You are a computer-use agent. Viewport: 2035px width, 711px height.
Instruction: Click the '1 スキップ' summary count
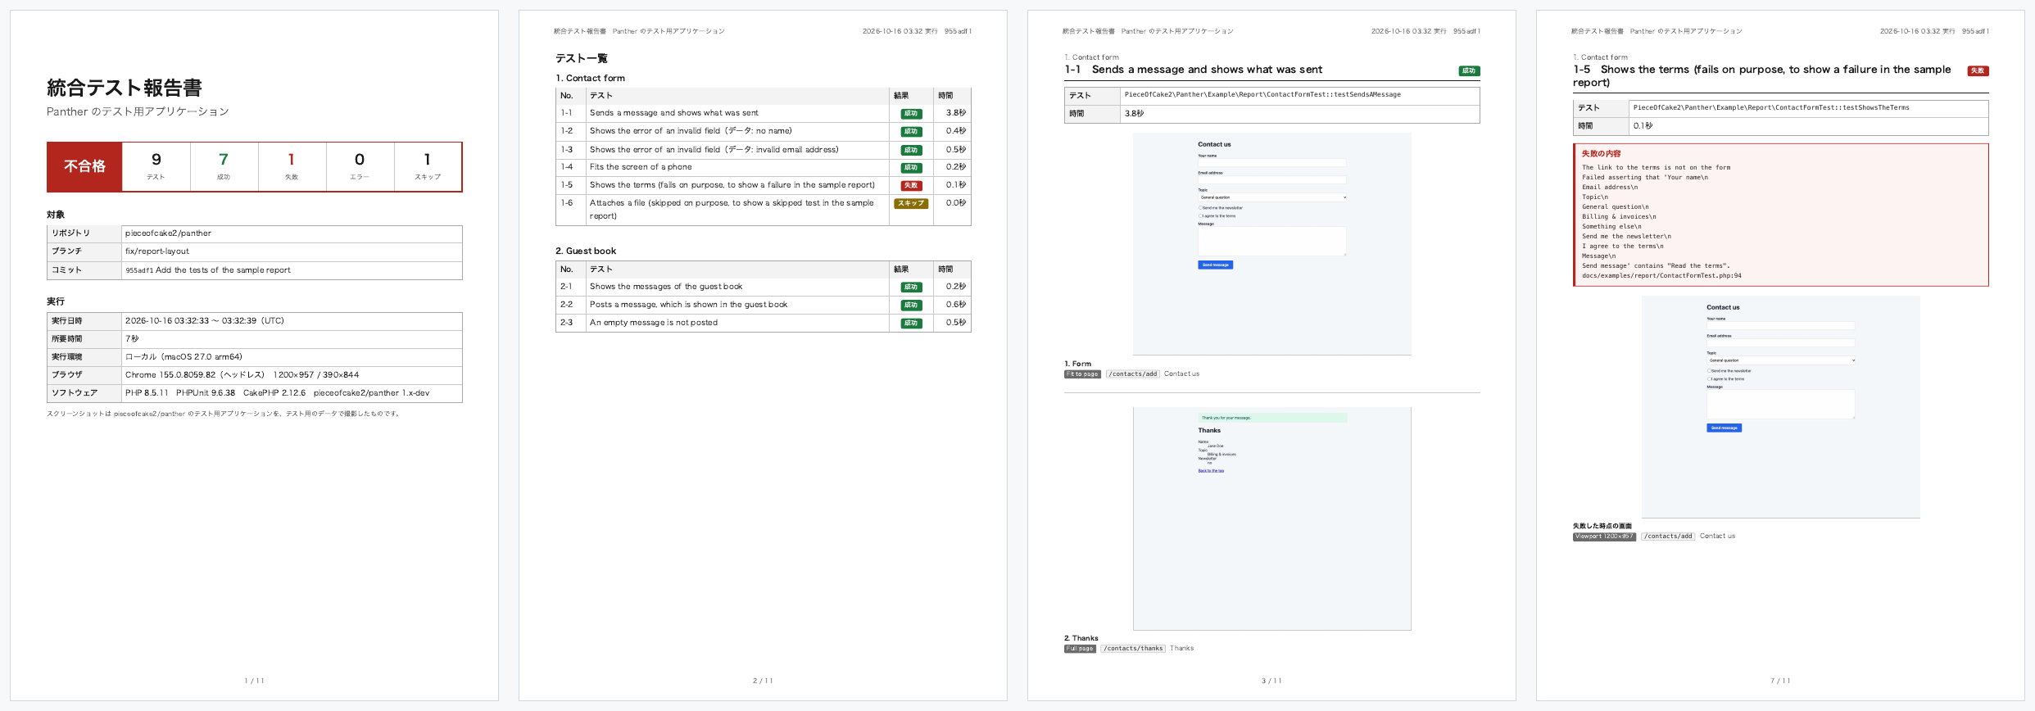pos(428,167)
